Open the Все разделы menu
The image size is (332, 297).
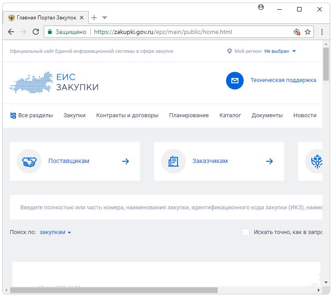click(x=31, y=115)
